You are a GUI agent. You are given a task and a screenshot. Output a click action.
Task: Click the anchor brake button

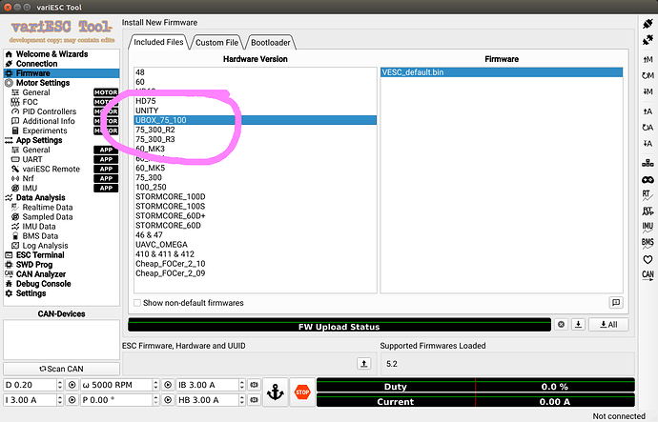(276, 392)
